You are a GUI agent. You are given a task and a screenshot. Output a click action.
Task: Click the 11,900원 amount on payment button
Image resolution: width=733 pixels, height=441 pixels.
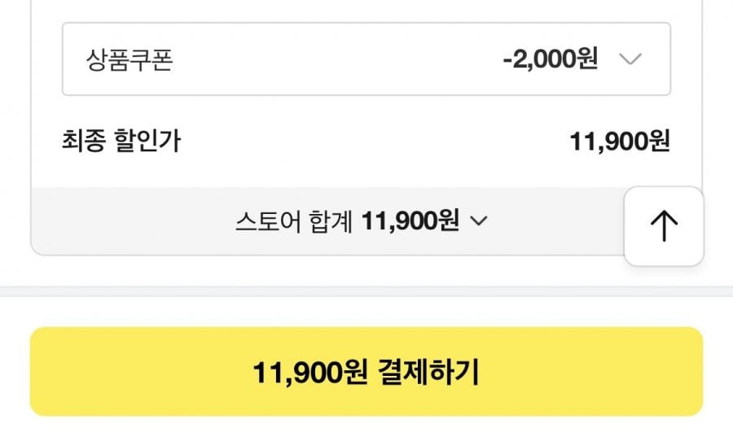pyautogui.click(x=311, y=373)
